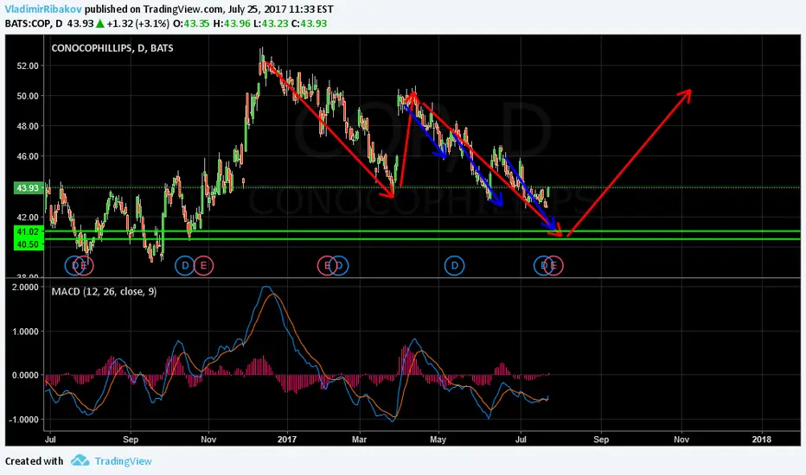
Task: Click the May label on time axis
Action: (x=438, y=440)
